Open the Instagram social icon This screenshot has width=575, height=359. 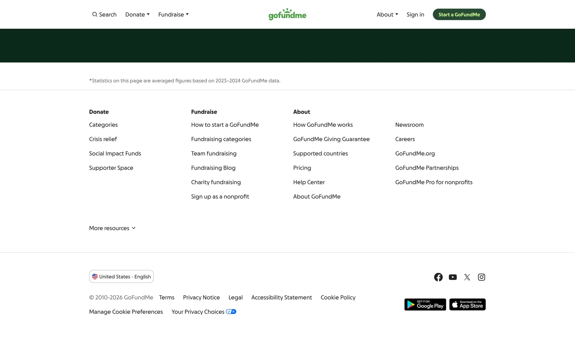pyautogui.click(x=482, y=277)
